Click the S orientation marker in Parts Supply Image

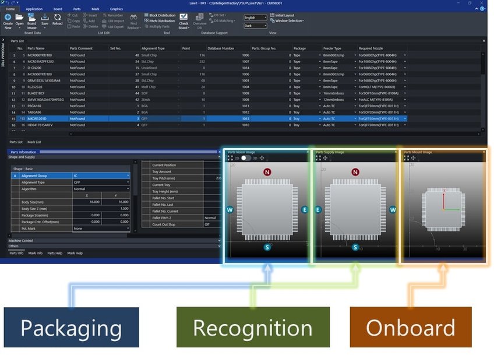[x=355, y=247]
